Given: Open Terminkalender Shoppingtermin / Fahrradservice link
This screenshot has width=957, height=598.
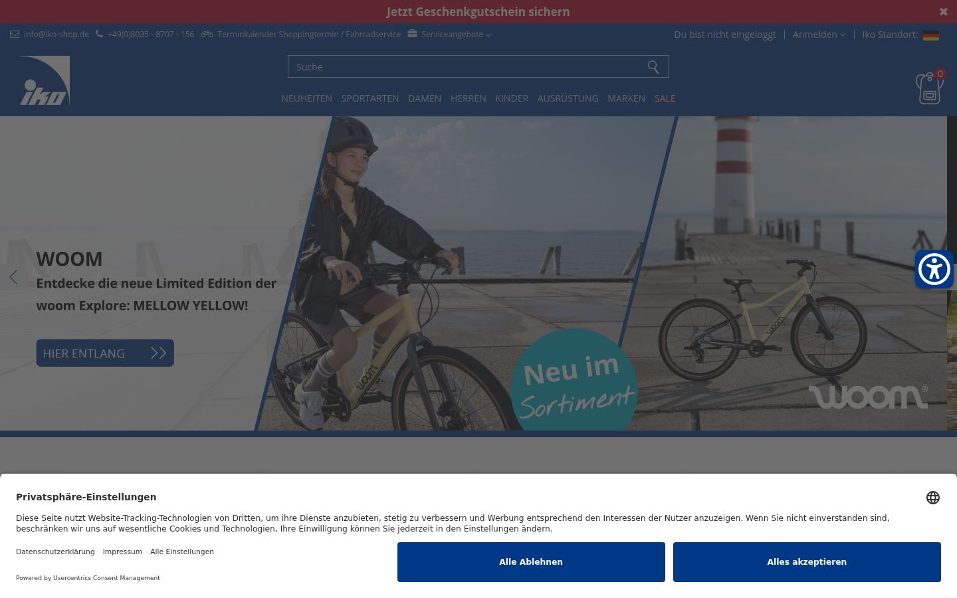Looking at the screenshot, I should click(309, 35).
